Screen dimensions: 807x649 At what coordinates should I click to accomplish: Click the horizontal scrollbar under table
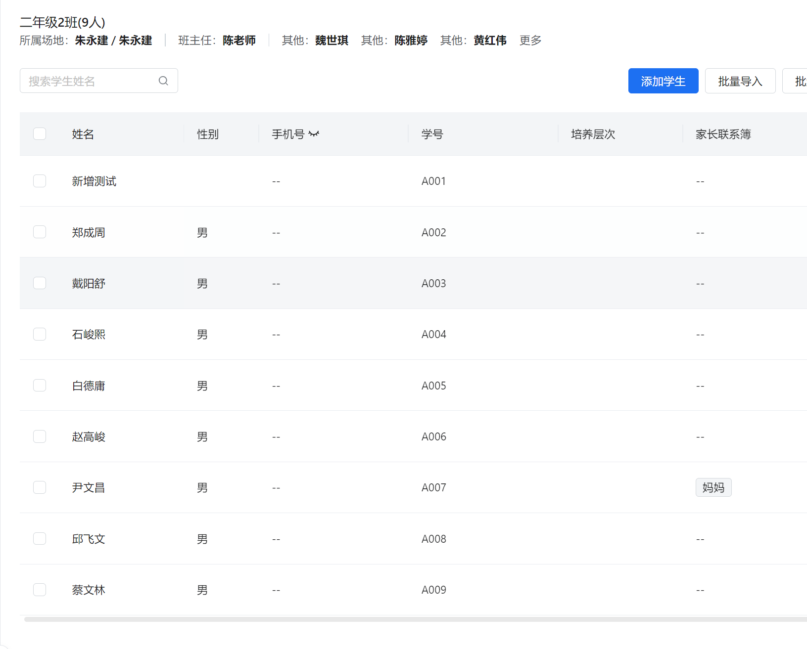416,619
